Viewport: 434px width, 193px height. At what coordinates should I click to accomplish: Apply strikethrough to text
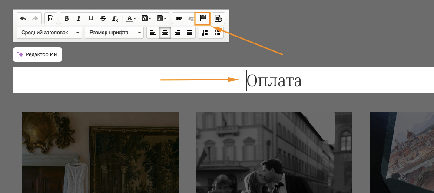tap(103, 18)
